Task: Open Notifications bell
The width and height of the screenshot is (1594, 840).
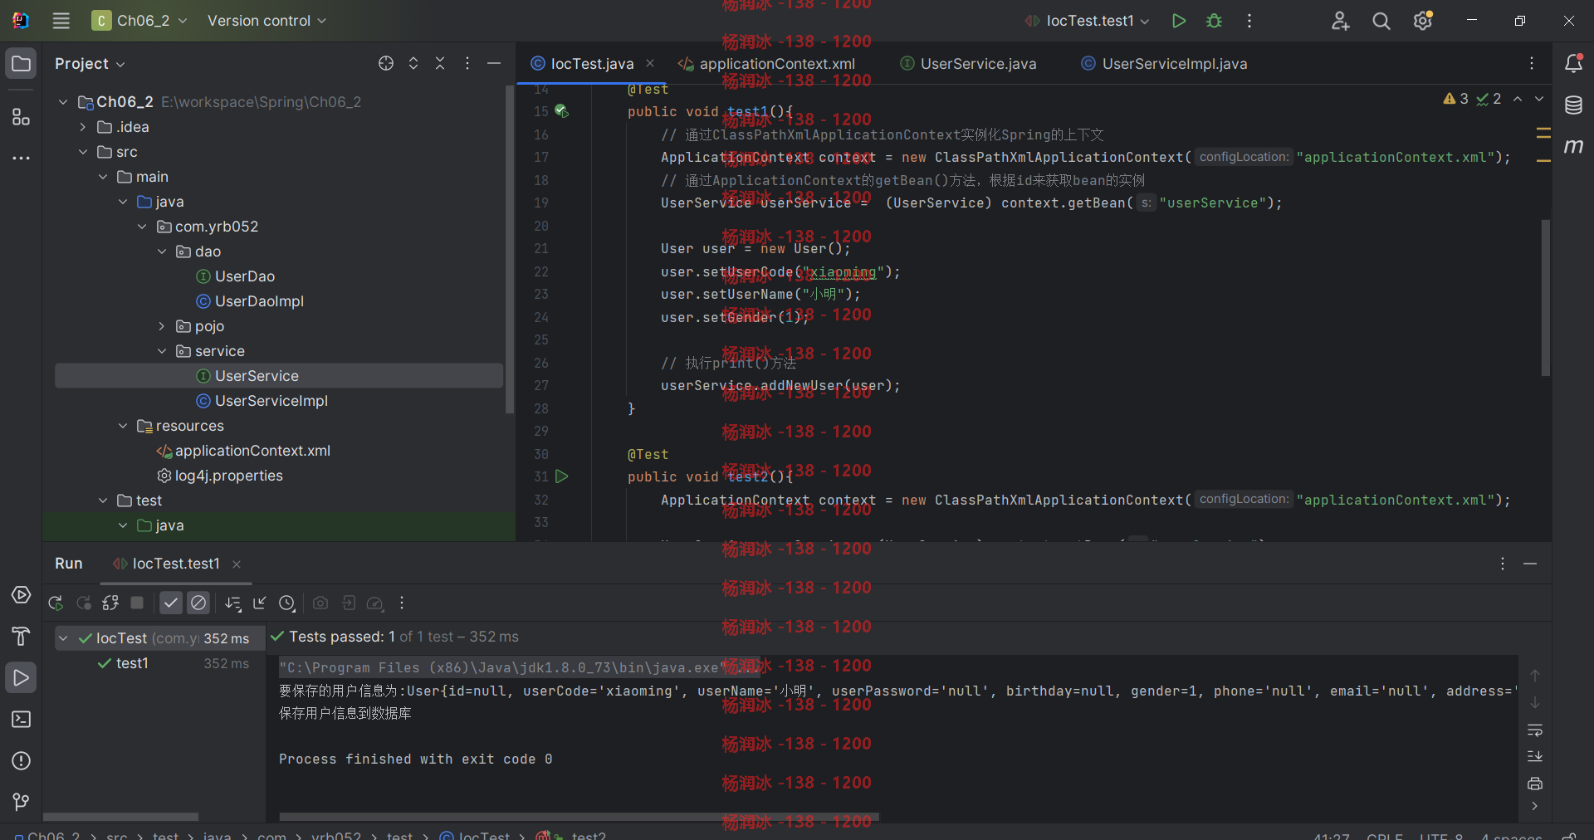Action: (1573, 63)
